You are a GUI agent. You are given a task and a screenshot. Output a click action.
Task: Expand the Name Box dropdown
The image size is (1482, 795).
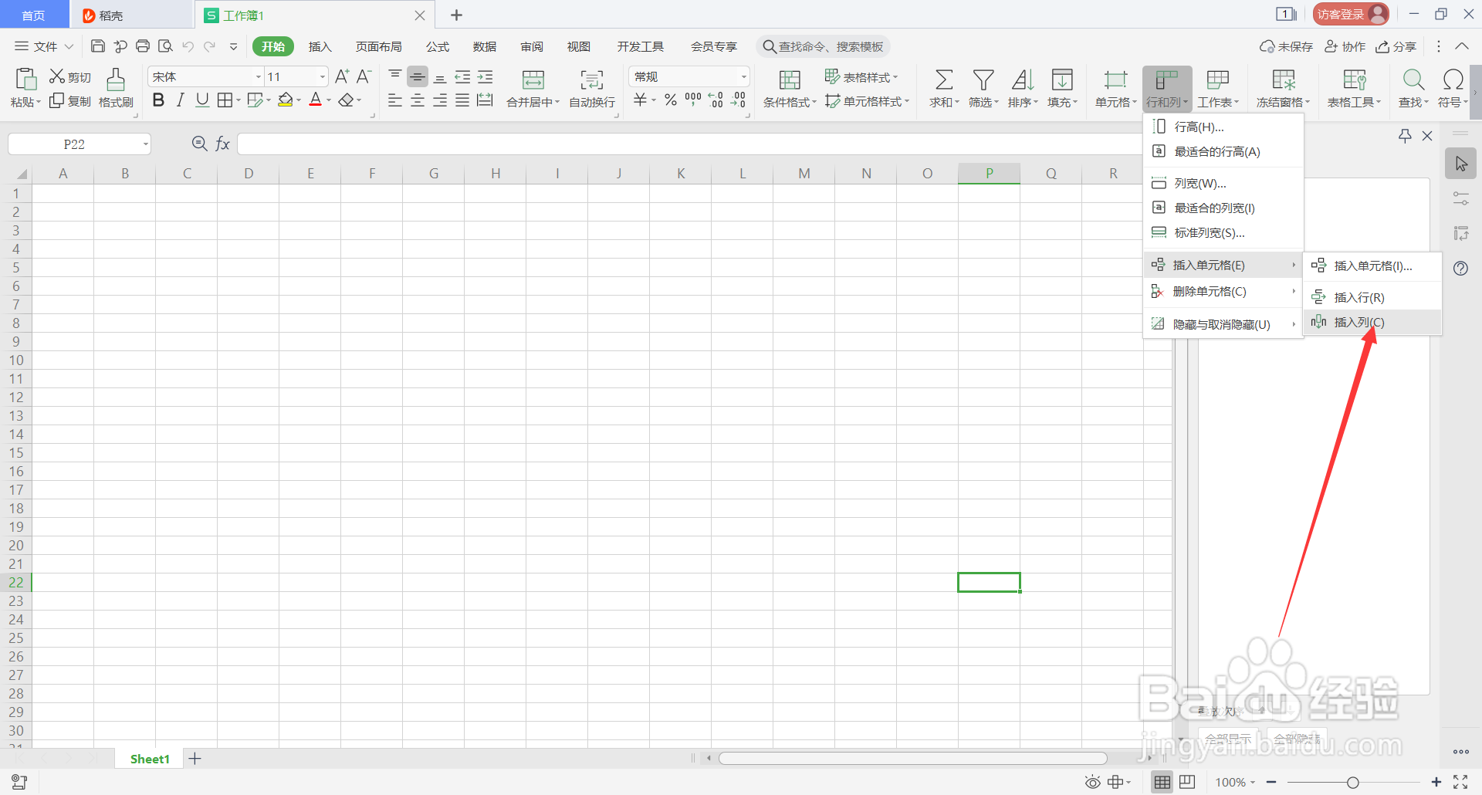click(145, 144)
